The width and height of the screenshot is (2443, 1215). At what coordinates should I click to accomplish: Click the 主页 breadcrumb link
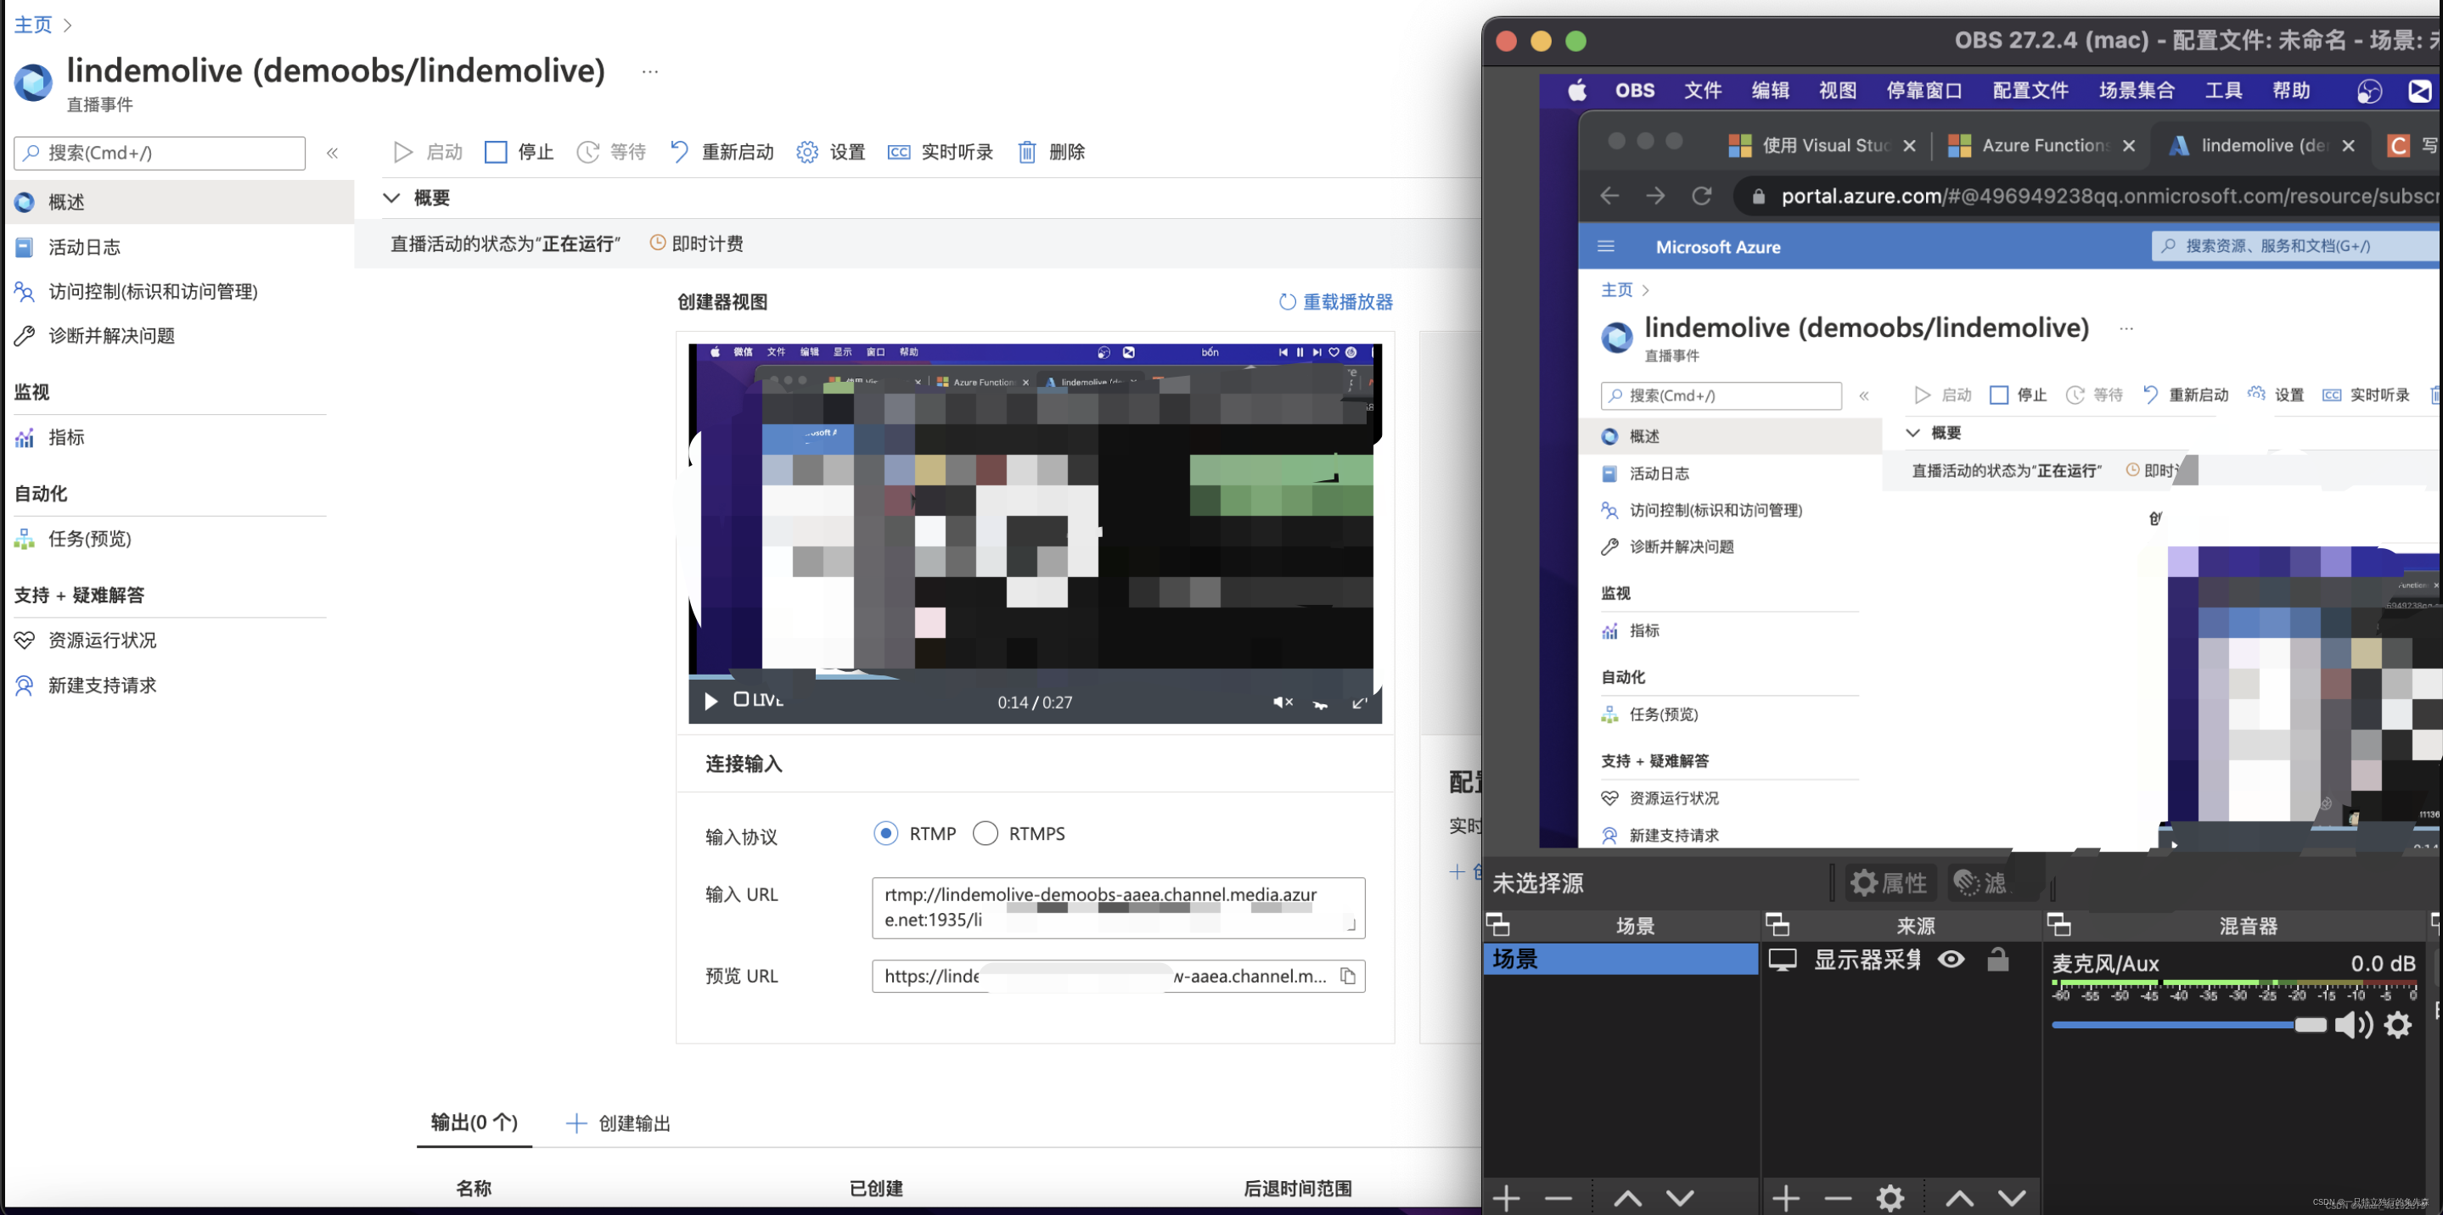coord(33,24)
